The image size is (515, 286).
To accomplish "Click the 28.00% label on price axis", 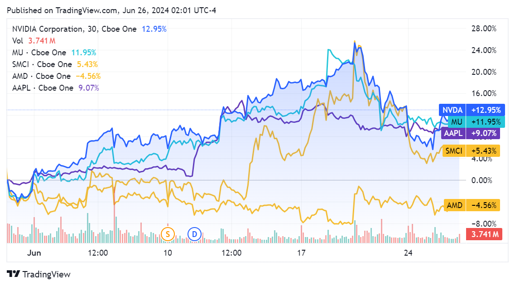I will tap(483, 29).
